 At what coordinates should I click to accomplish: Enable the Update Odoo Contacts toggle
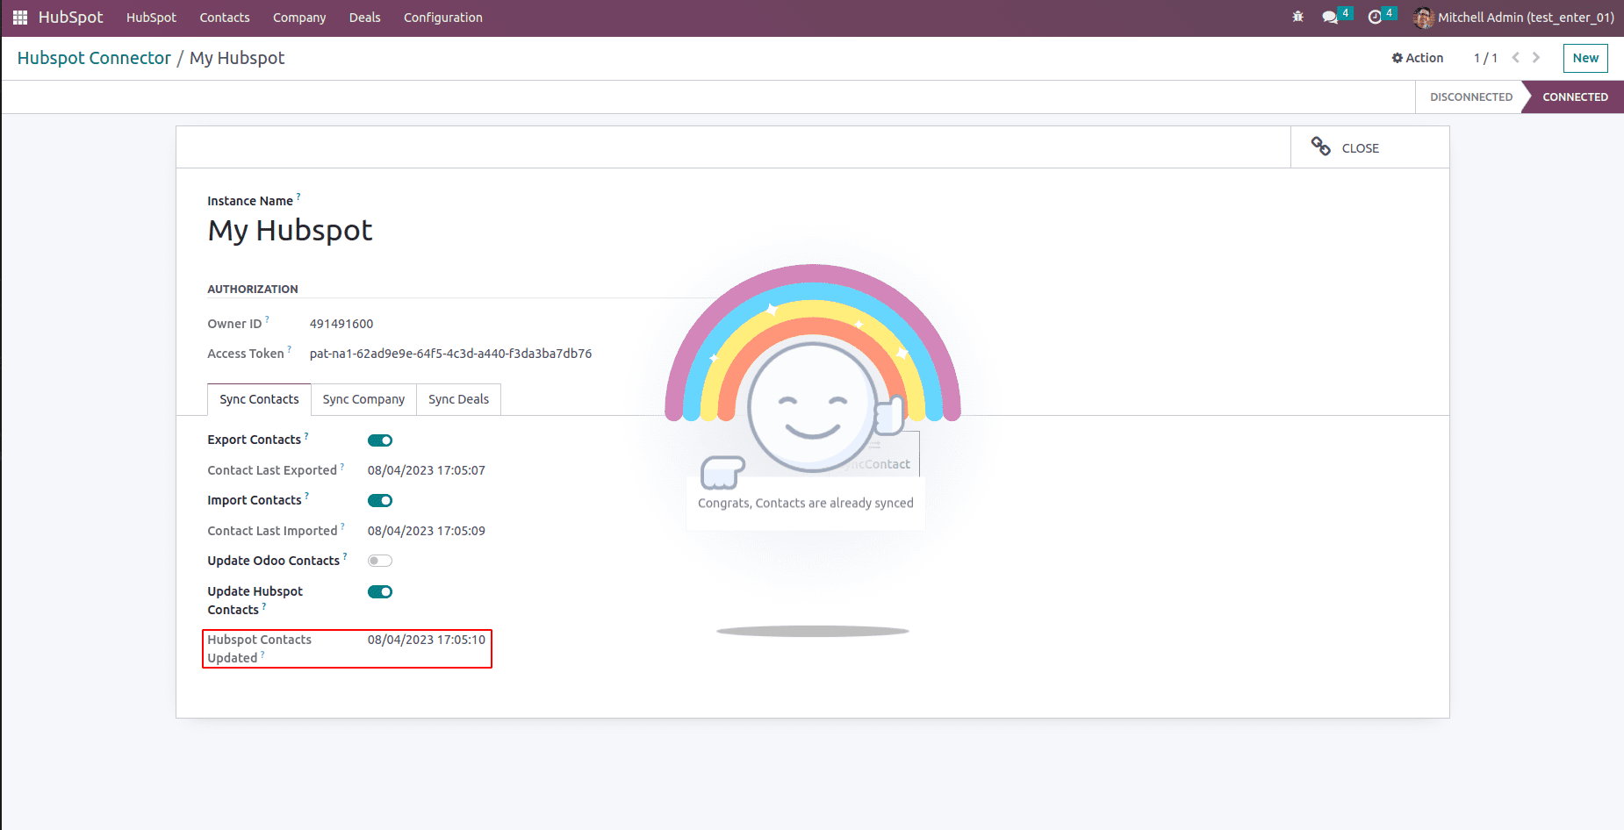point(380,561)
